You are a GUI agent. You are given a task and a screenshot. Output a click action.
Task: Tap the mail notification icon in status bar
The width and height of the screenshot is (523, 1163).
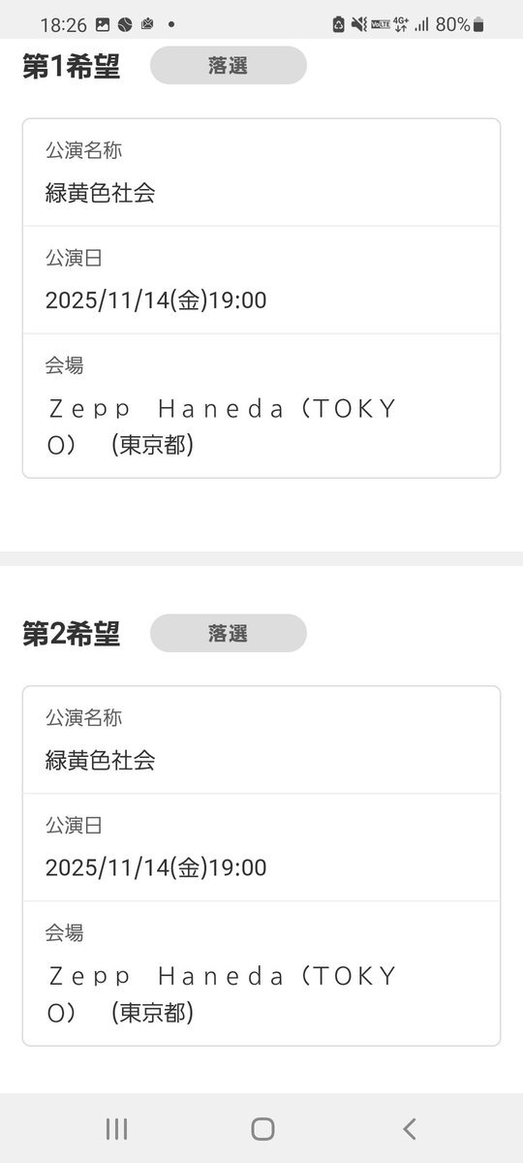pos(147,24)
